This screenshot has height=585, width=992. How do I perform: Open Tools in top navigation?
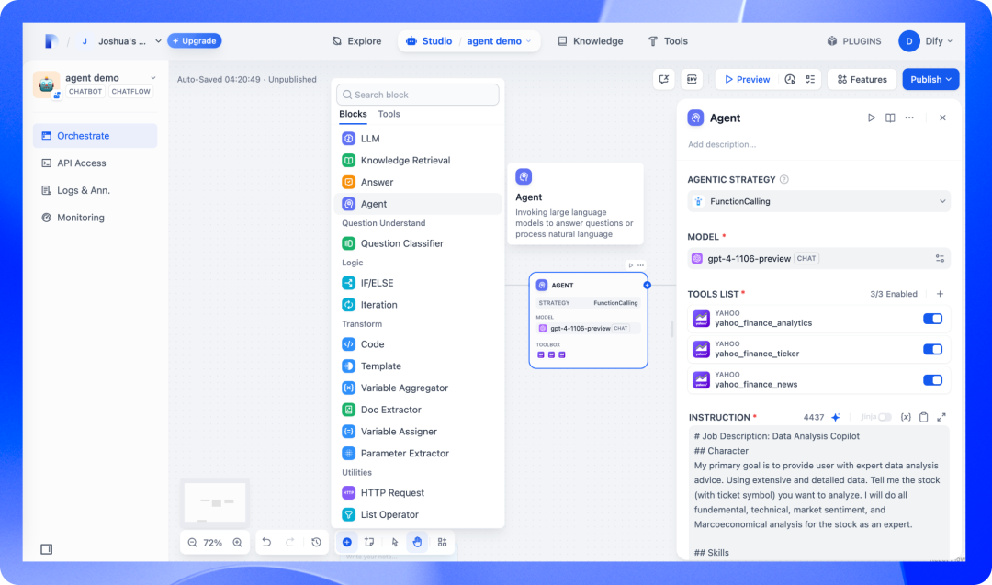tap(668, 41)
